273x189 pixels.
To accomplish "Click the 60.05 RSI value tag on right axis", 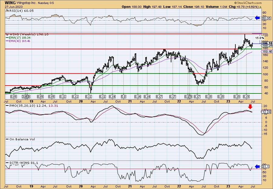I will click(x=266, y=18).
